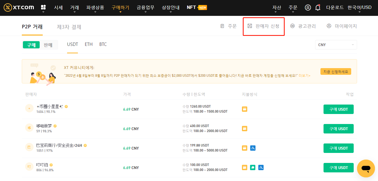Open the CNY currency dropdown
The image size is (378, 181).
tap(336, 45)
